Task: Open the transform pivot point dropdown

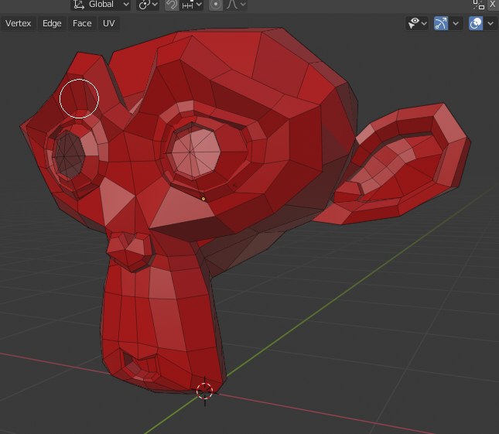Action: [x=148, y=5]
